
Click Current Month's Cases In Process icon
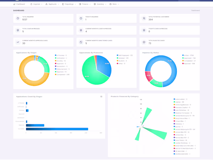[81, 30]
